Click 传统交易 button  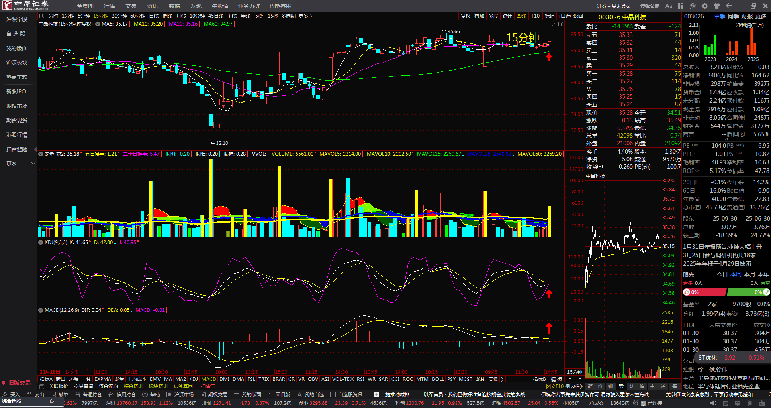pyautogui.click(x=650, y=6)
